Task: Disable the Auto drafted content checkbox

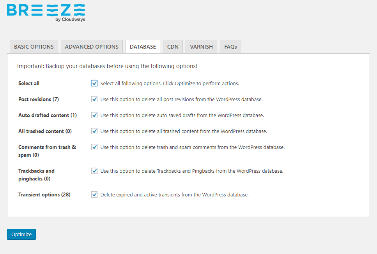Action: (x=94, y=115)
